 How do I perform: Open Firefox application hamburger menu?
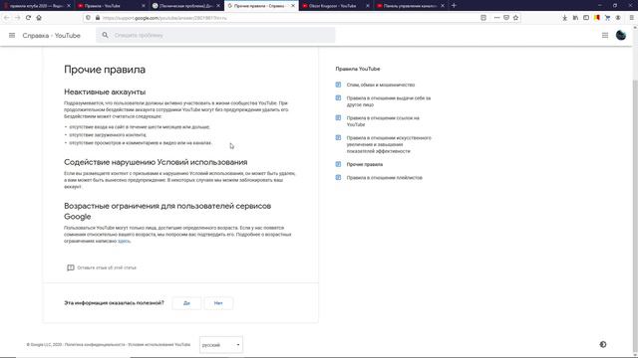point(631,18)
